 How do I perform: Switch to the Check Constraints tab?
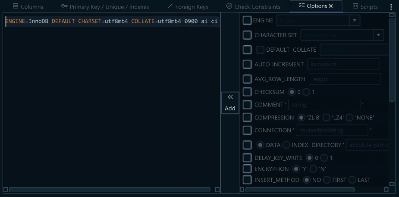(x=254, y=6)
